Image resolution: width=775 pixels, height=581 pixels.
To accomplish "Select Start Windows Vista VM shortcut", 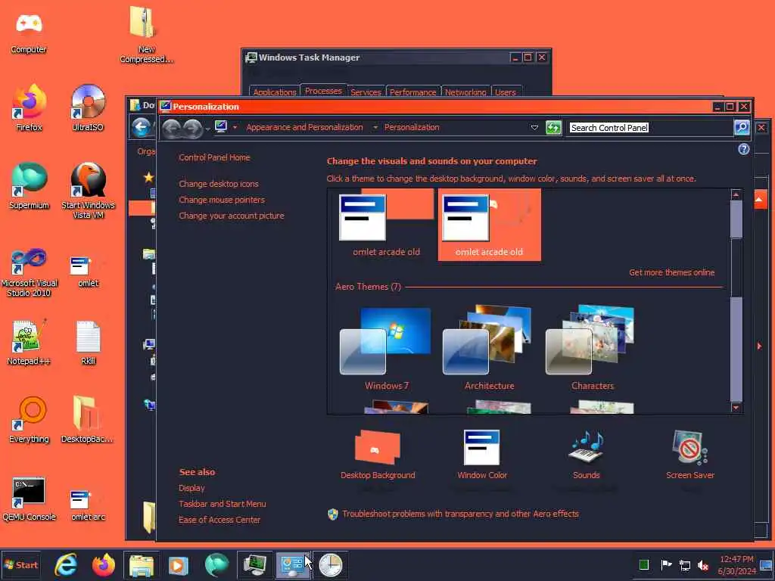I will click(88, 191).
